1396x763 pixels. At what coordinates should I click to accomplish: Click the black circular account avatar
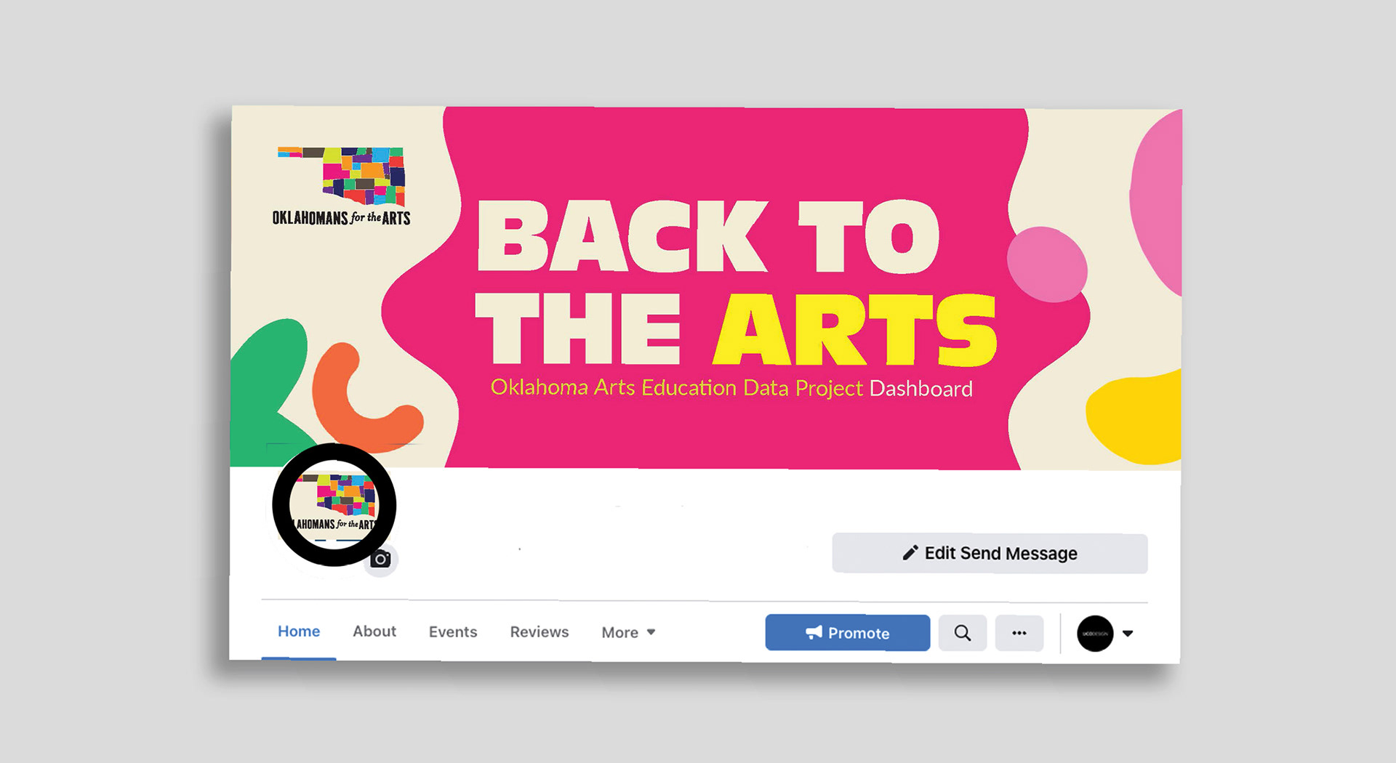[1095, 633]
